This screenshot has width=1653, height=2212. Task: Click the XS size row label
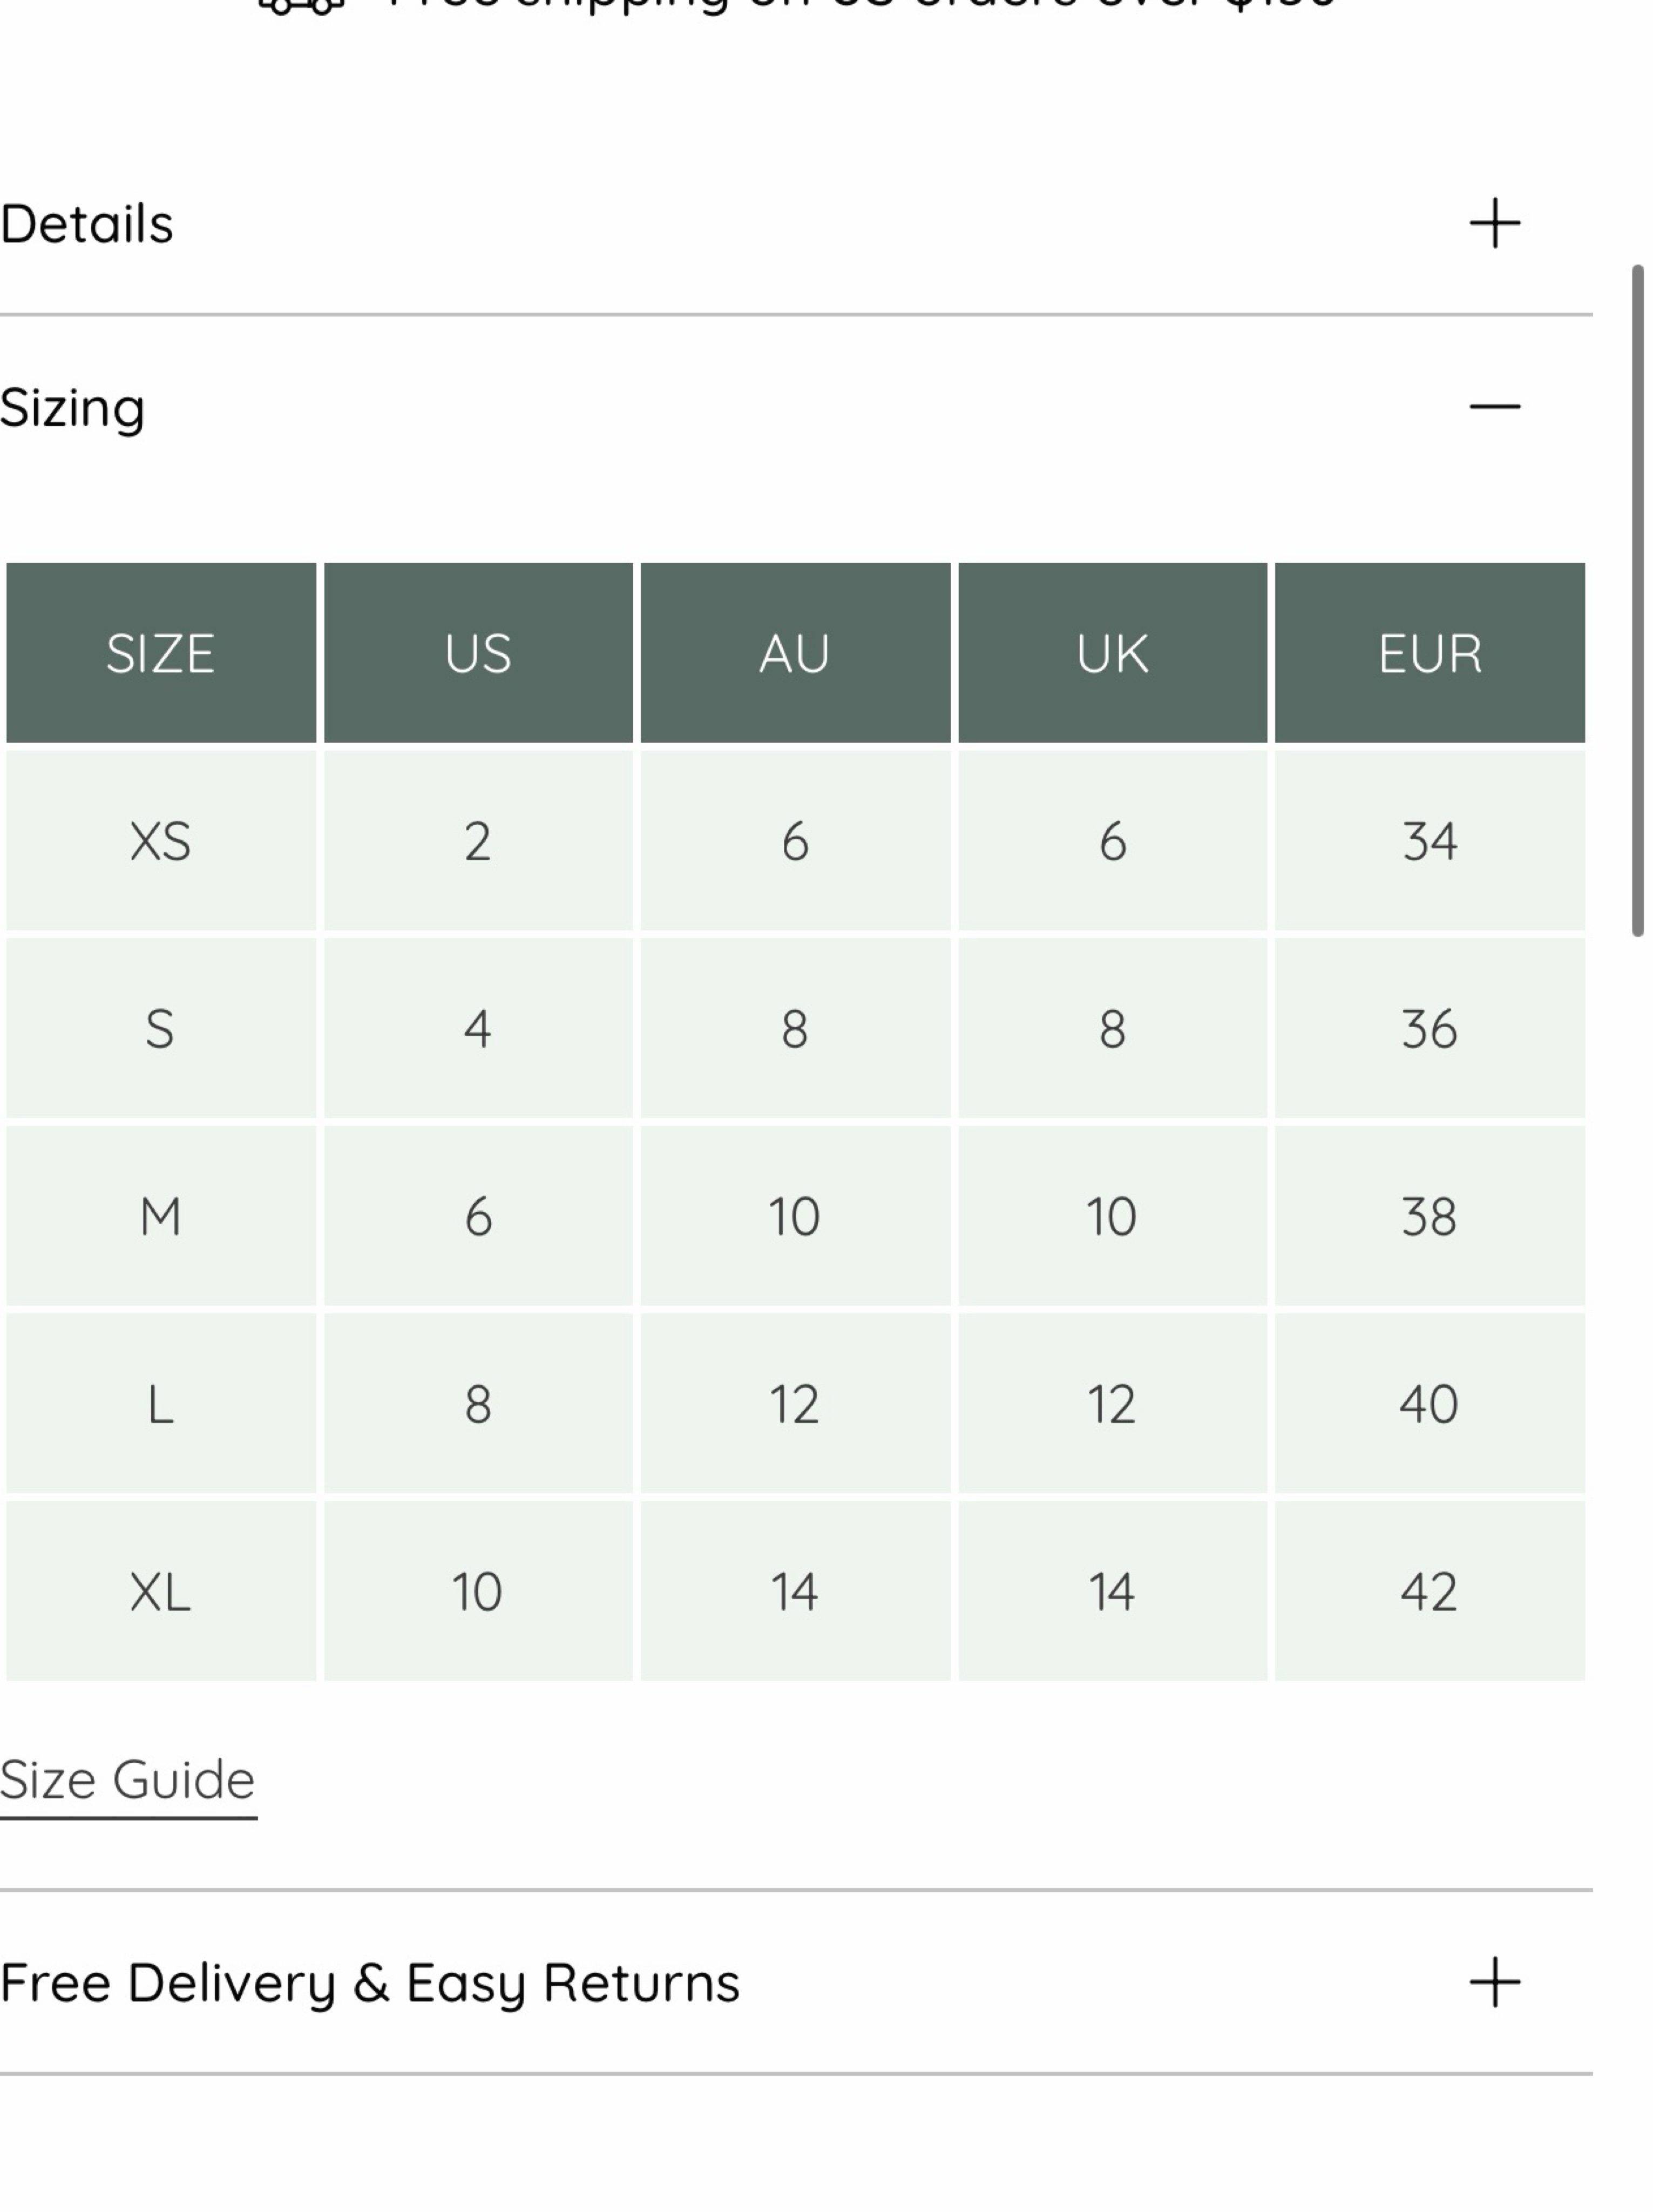161,840
